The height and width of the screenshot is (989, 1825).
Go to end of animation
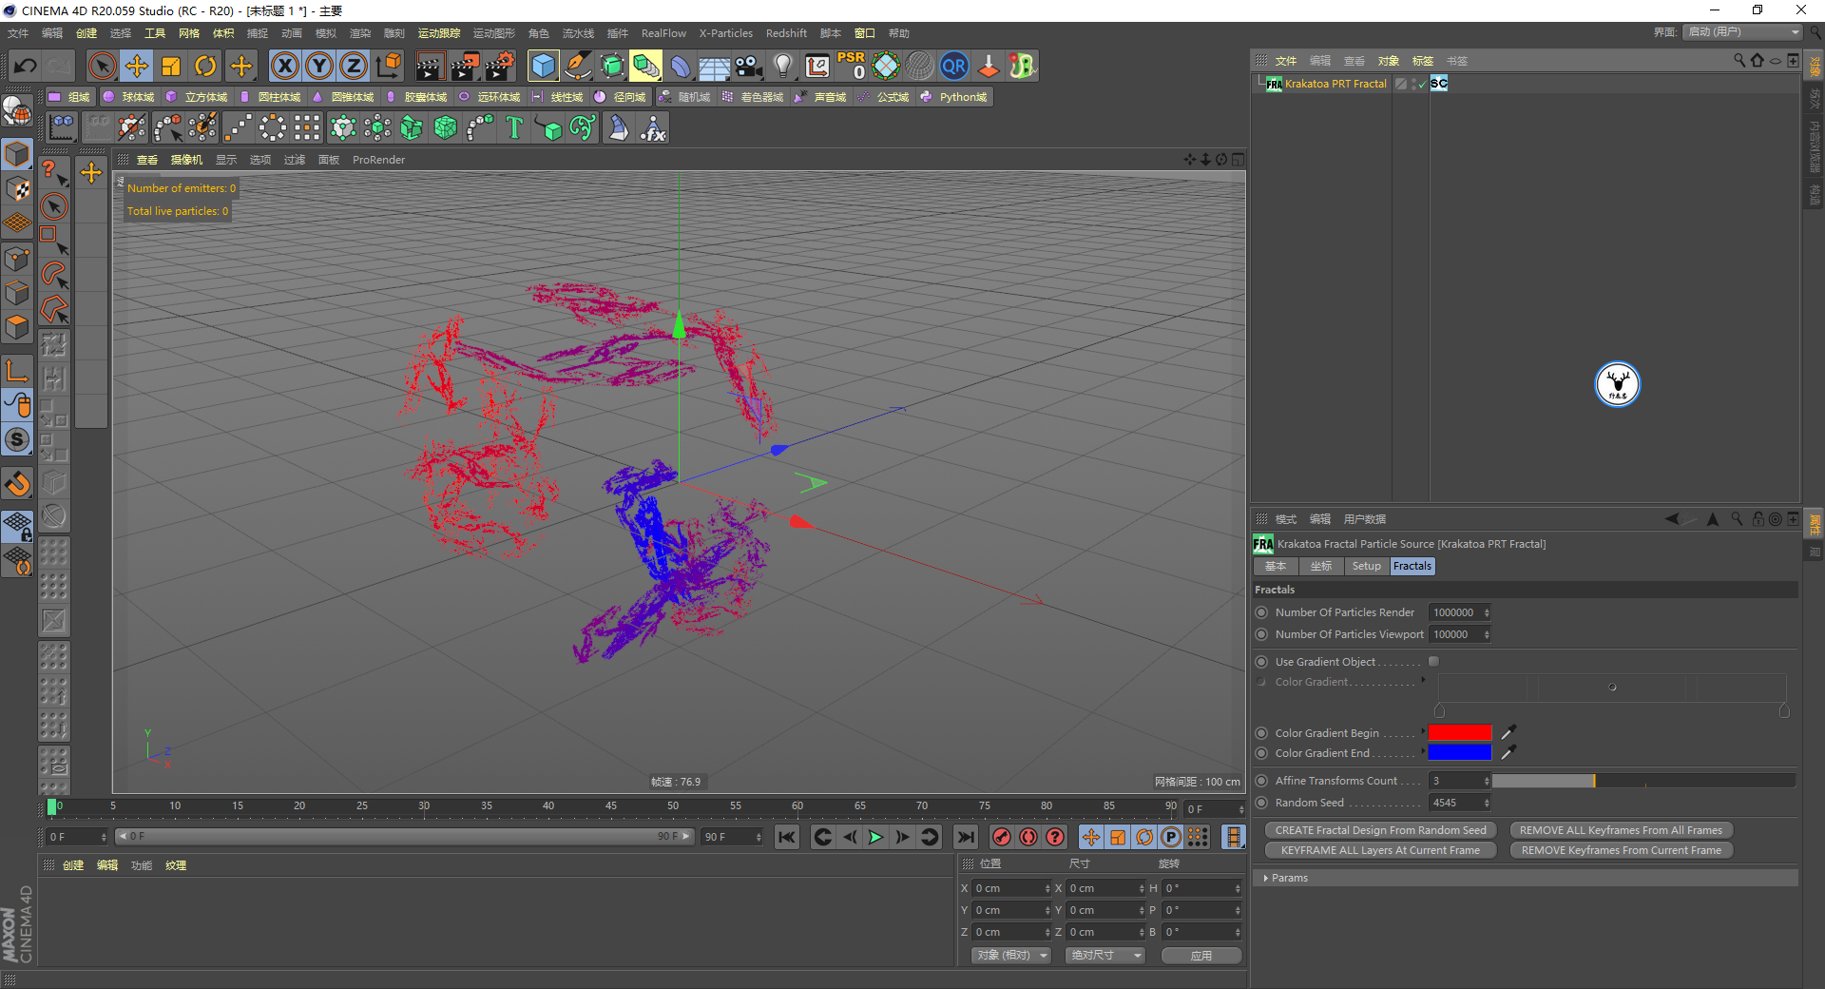click(965, 837)
